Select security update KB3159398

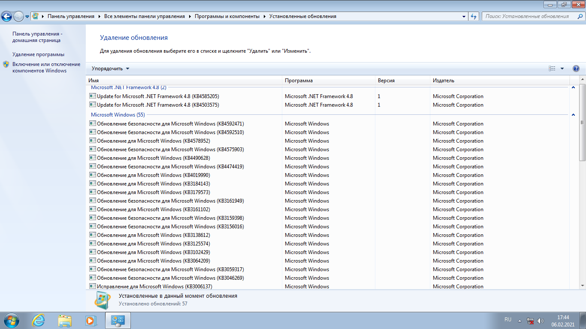pos(328,218)
